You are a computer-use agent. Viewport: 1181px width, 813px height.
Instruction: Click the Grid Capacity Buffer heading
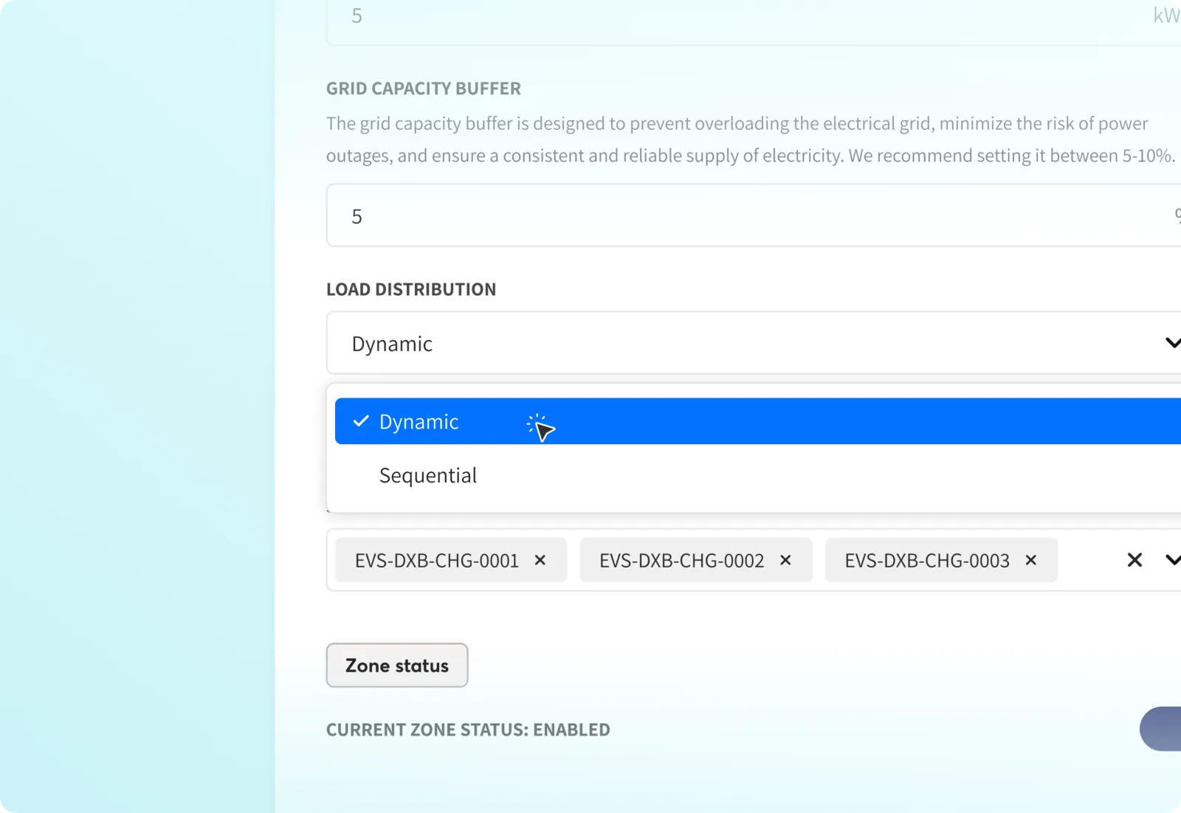pos(424,89)
